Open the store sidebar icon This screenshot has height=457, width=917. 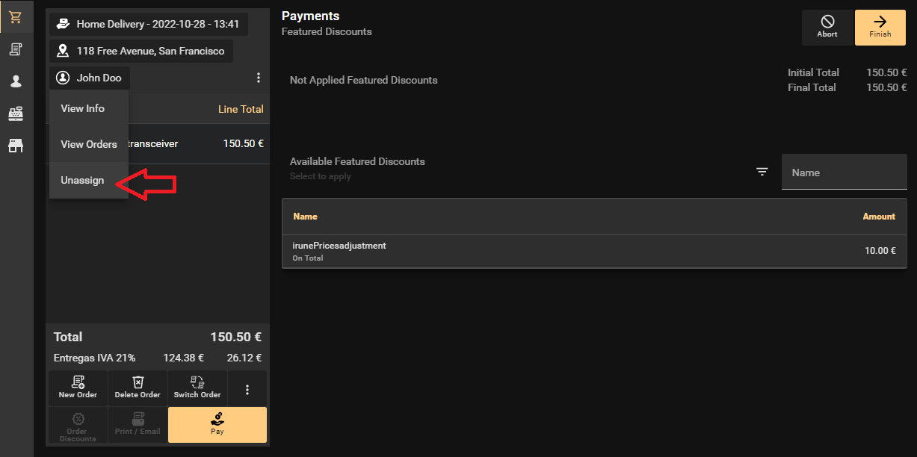[15, 146]
